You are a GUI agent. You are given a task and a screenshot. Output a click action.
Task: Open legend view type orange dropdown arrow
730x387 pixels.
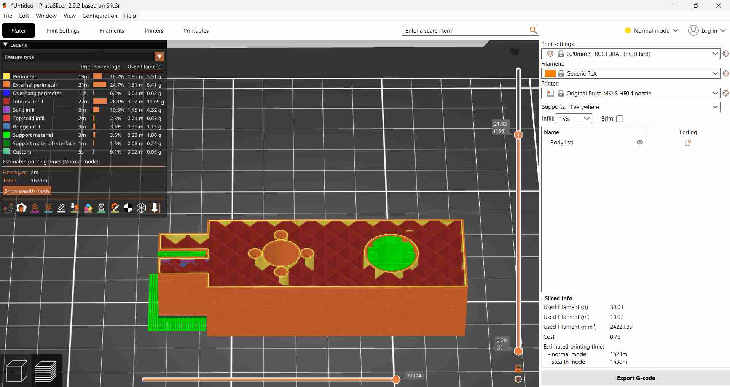click(x=159, y=57)
